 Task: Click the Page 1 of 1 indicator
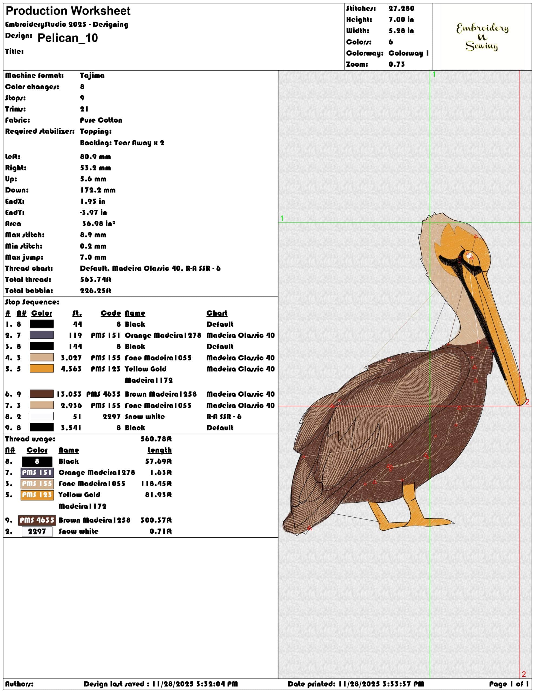pos(509,684)
